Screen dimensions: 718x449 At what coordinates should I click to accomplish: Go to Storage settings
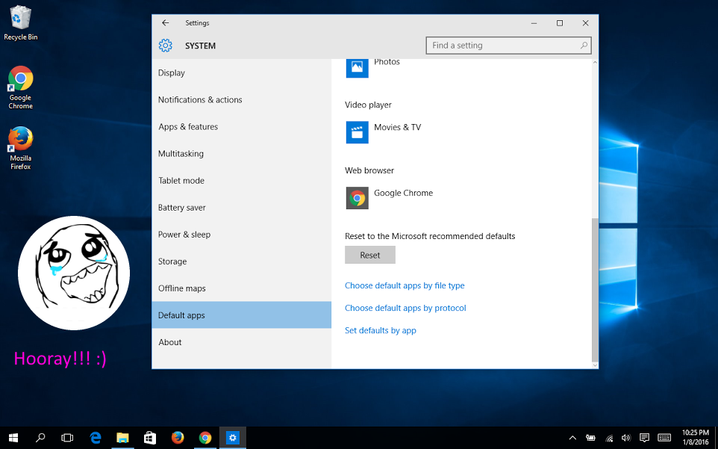[x=241, y=261]
